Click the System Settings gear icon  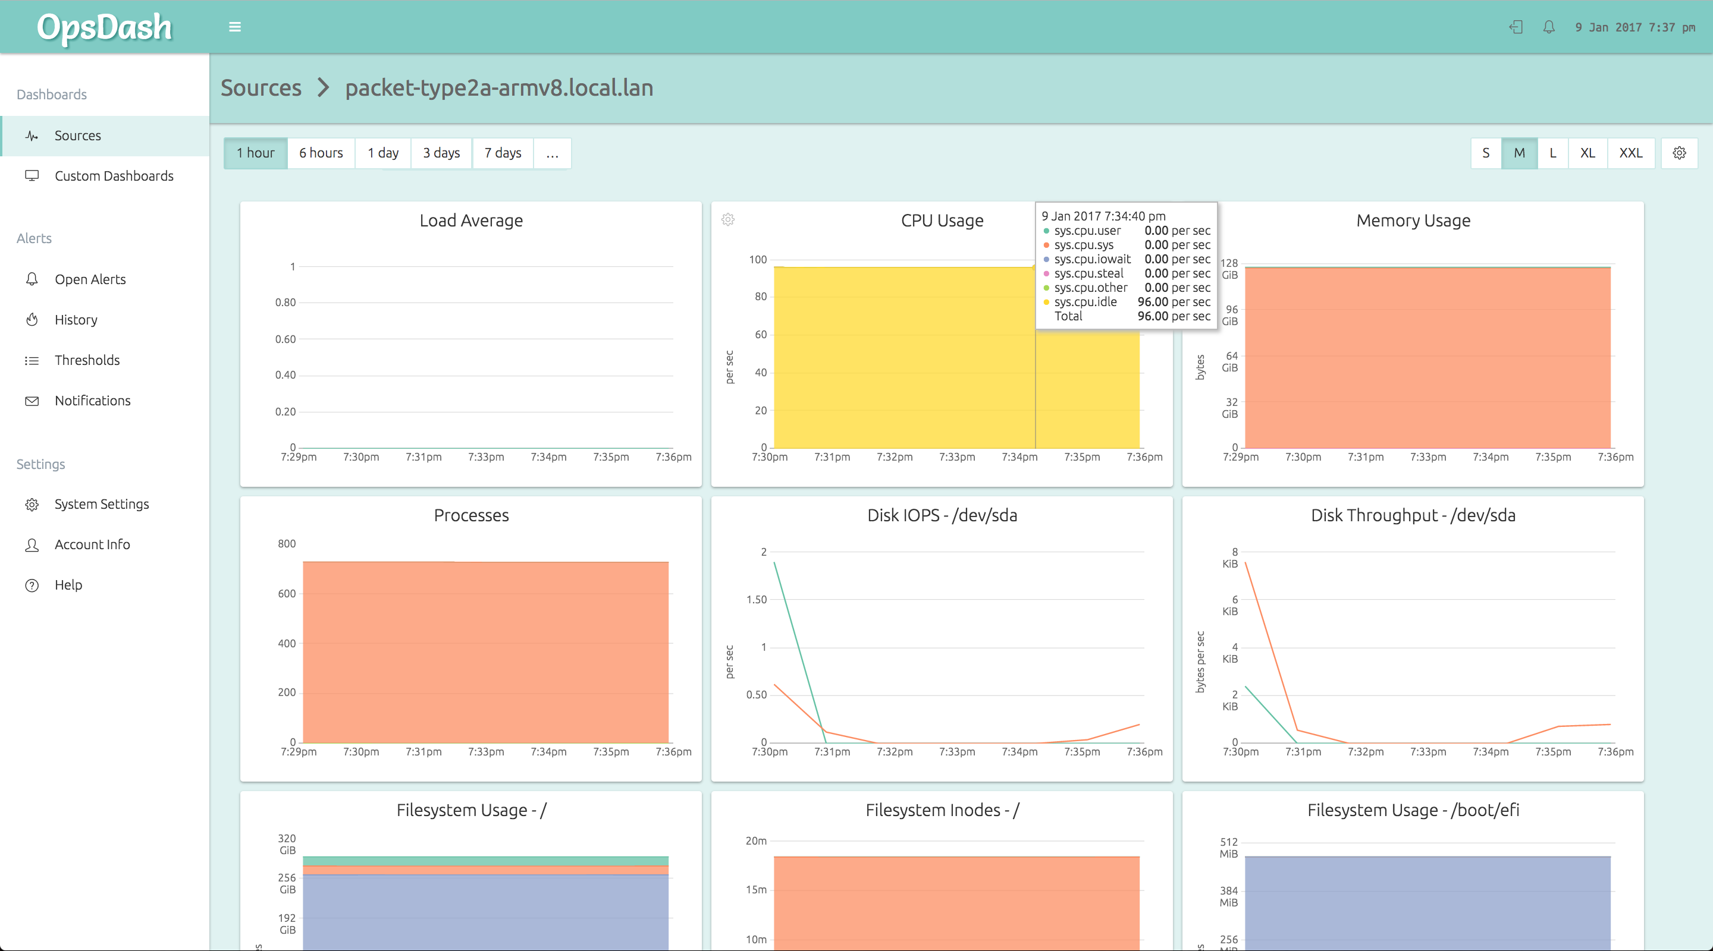point(32,505)
